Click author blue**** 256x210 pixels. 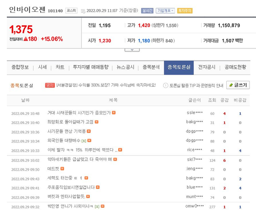(x=195, y=187)
